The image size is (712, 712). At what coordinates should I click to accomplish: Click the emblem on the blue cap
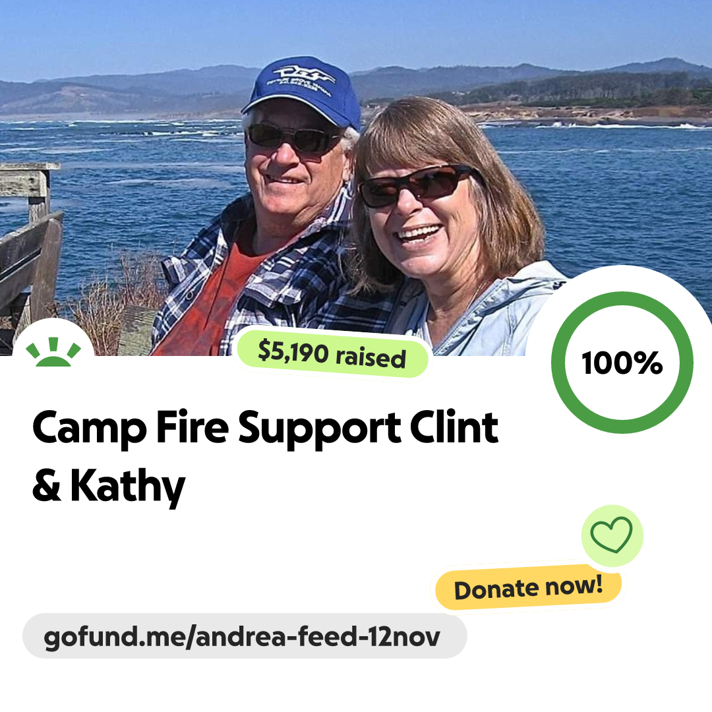click(301, 78)
